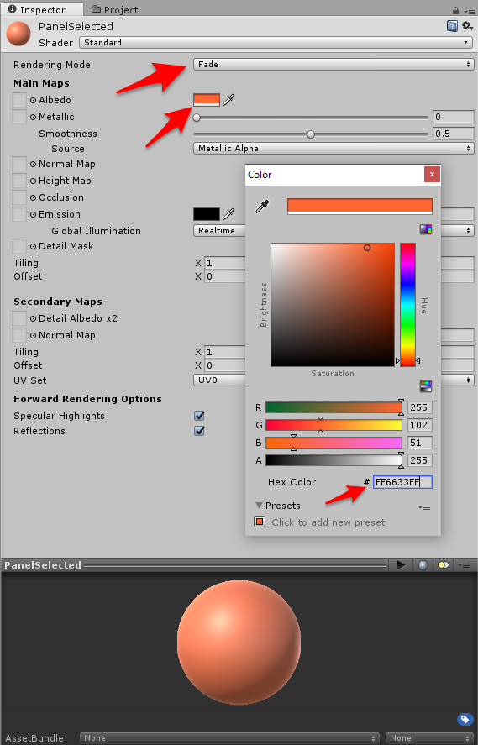The height and width of the screenshot is (745, 478).
Task: Click the Smoothness value field
Action: 454,134
